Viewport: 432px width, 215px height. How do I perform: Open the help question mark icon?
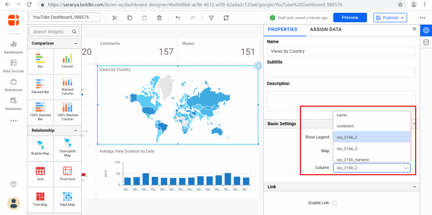[x=13, y=184]
